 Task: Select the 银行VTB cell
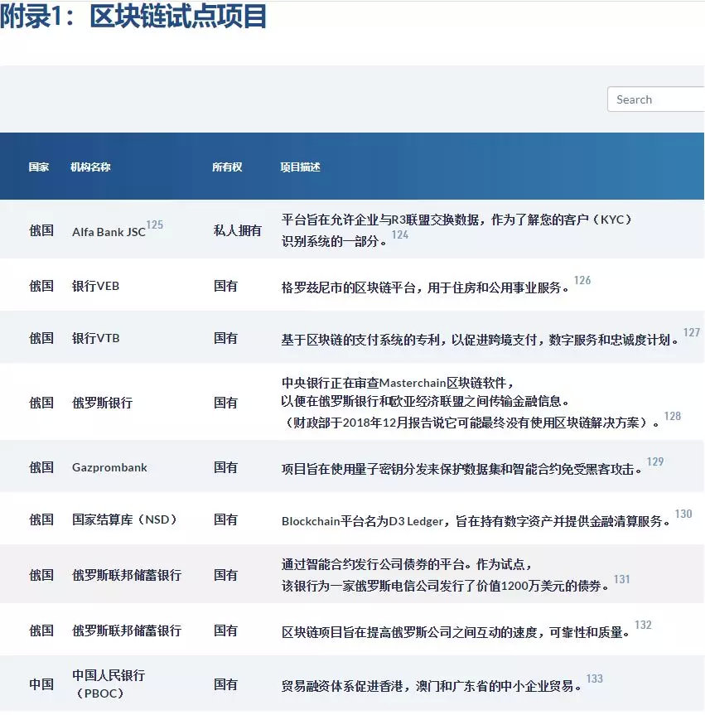[x=96, y=338]
